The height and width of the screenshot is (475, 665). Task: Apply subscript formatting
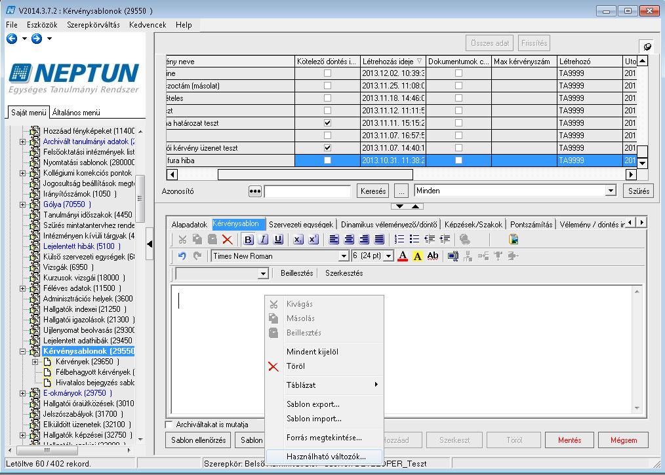click(298, 239)
